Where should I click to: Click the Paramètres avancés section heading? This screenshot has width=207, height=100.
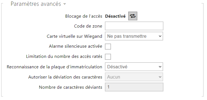pos(36,4)
